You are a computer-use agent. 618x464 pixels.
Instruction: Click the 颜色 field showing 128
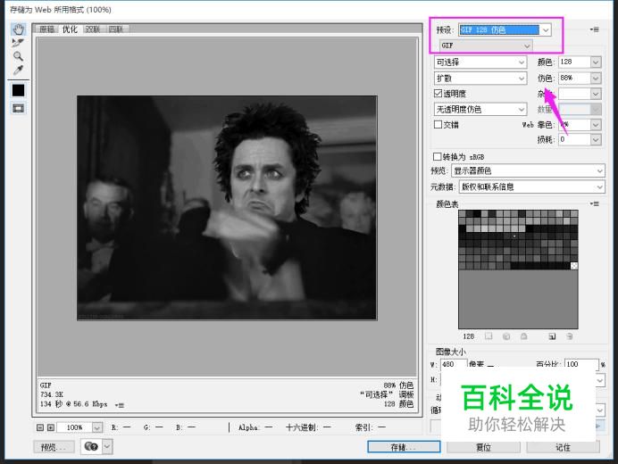(574, 62)
